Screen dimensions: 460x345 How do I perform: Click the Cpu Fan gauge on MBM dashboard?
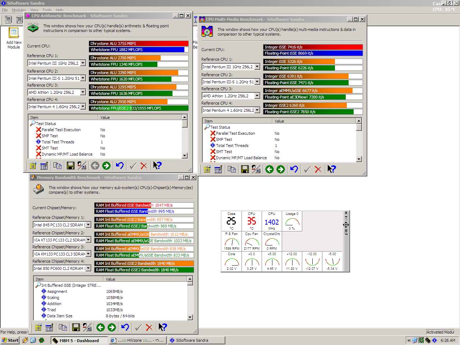click(252, 241)
